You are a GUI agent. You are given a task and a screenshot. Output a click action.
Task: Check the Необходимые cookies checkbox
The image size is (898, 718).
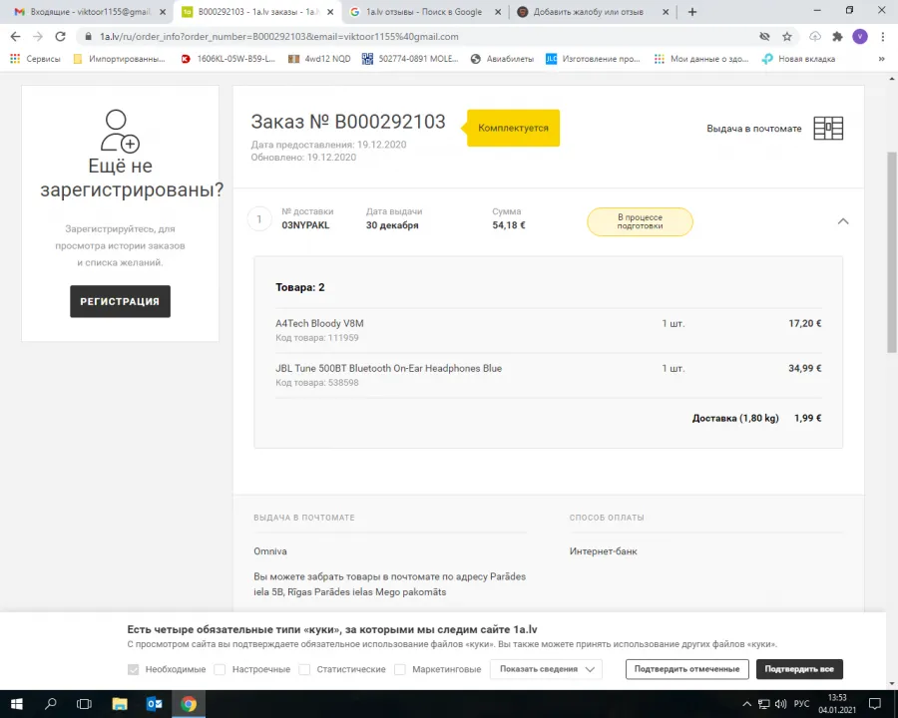pos(134,669)
